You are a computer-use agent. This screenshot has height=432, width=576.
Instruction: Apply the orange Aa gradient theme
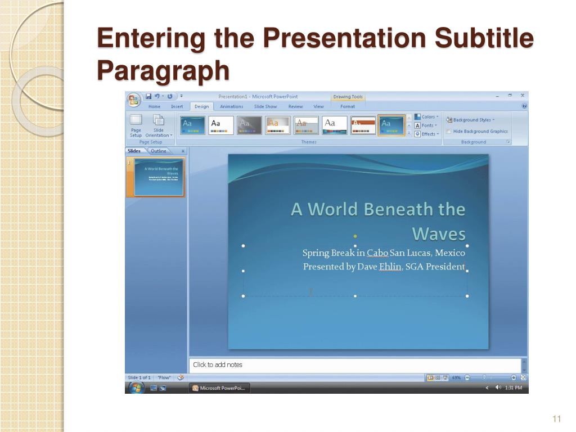(278, 125)
